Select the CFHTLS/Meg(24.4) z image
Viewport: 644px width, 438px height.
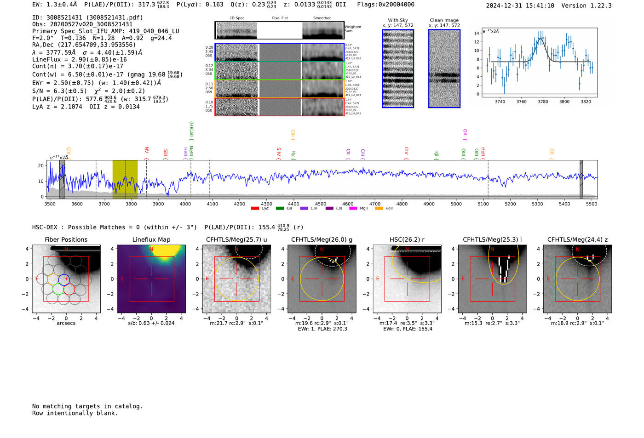pos(577,279)
